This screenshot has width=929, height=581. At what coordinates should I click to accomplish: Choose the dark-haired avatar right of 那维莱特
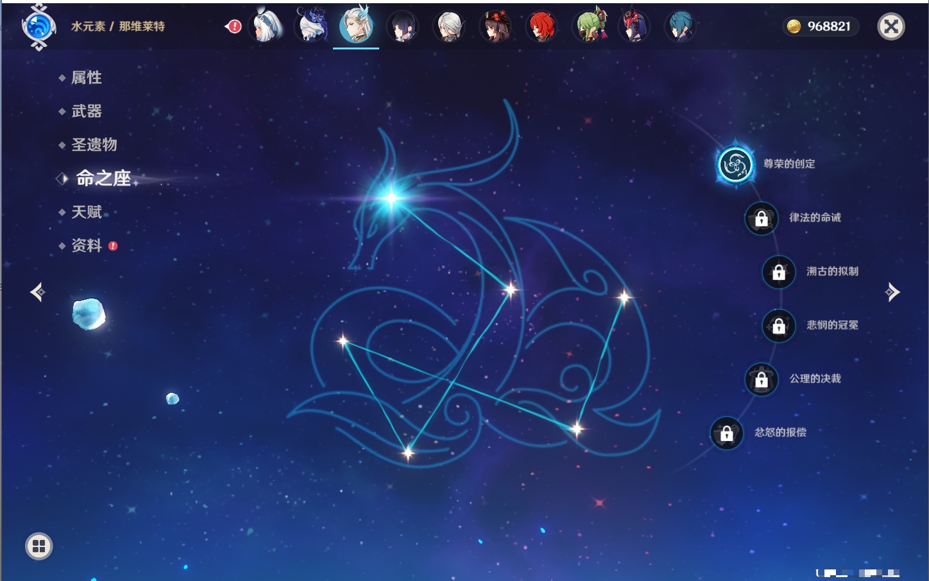[403, 27]
